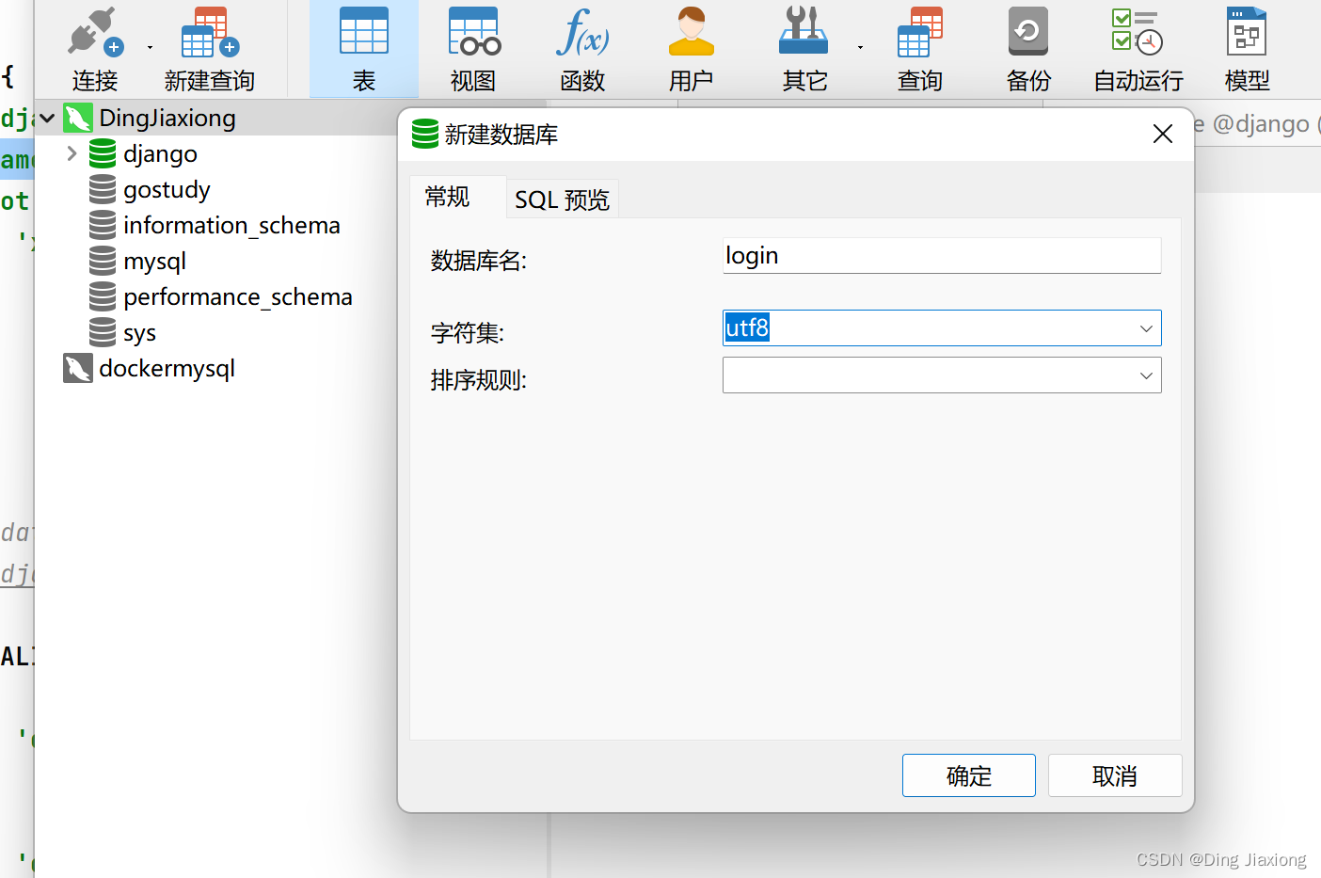Screen dimensions: 1321x878
Task: Open the 模型 (Model) toolbar icon
Action: click(x=1247, y=31)
